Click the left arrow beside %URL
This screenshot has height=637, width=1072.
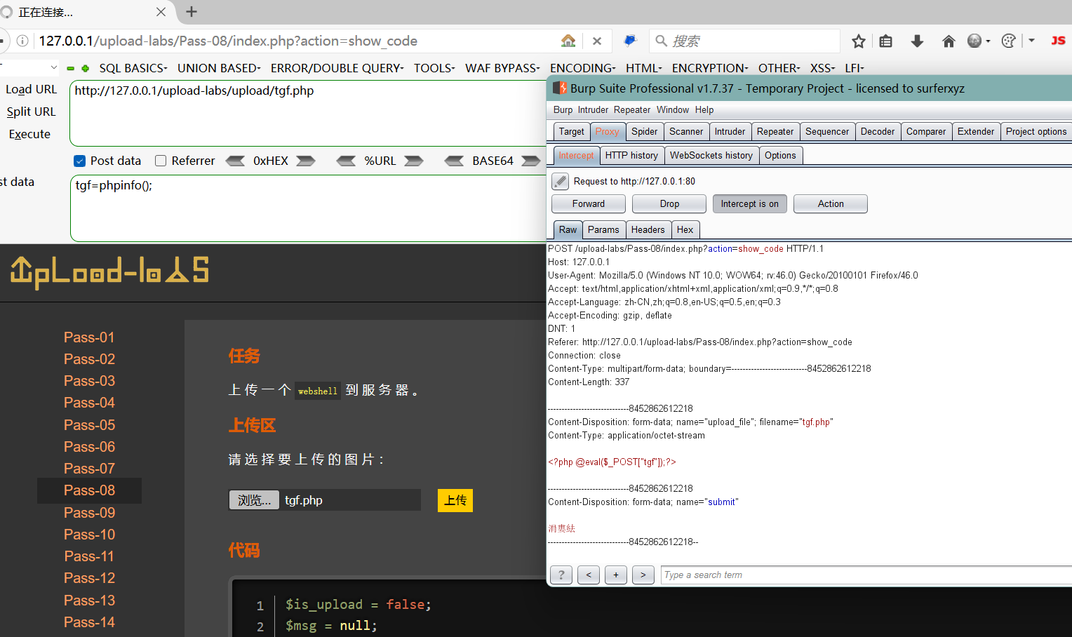coord(347,161)
